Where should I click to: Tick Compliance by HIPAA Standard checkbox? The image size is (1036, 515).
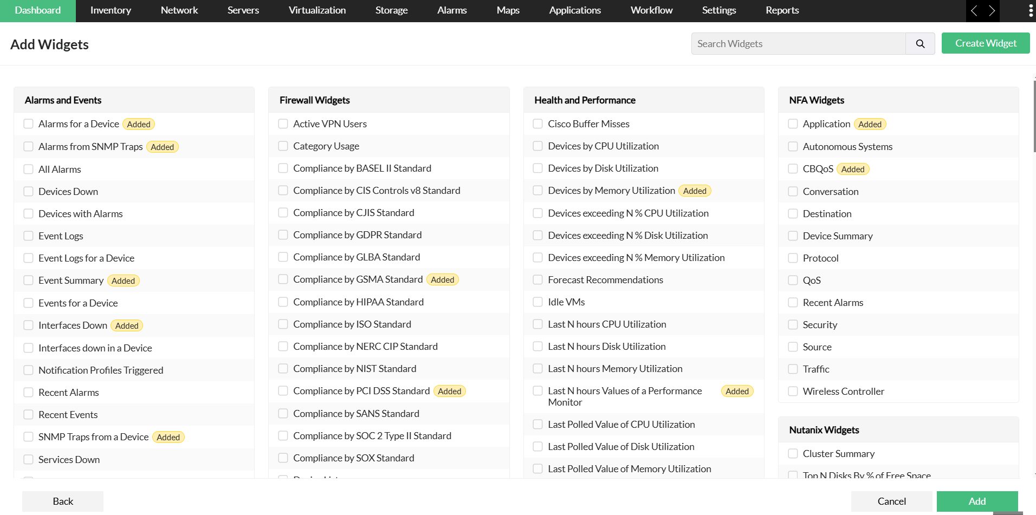coord(283,302)
